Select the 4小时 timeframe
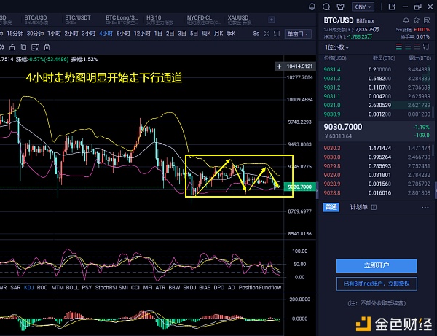Image resolution: width=437 pixels, height=336 pixels. (x=106, y=34)
